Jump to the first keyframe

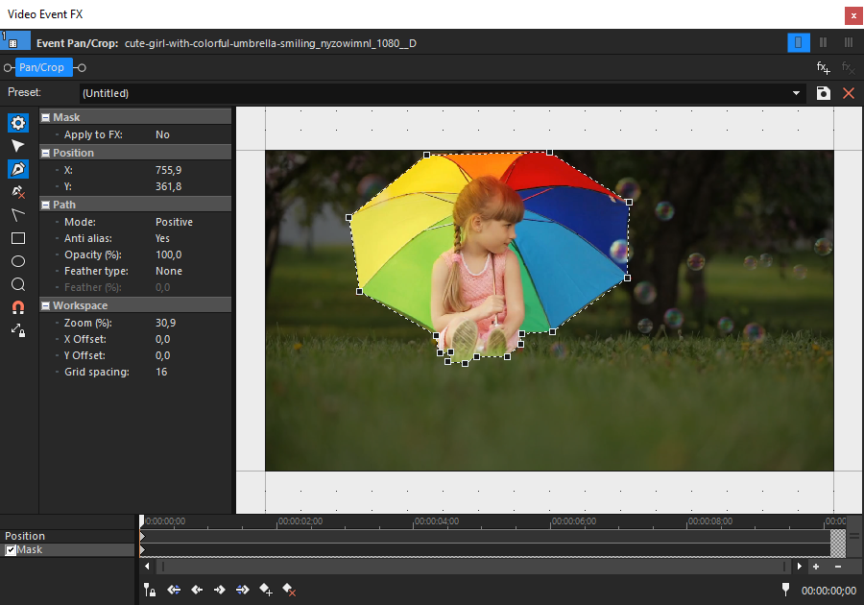point(174,590)
